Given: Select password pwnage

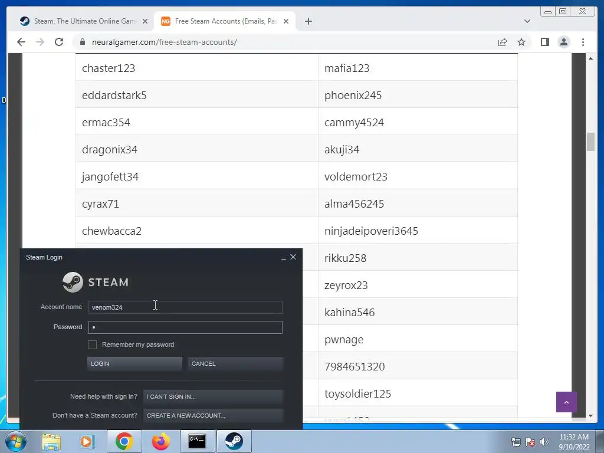Looking at the screenshot, I should (344, 339).
